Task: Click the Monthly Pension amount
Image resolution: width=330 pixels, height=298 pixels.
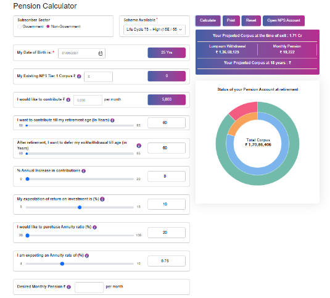Action: [287, 52]
